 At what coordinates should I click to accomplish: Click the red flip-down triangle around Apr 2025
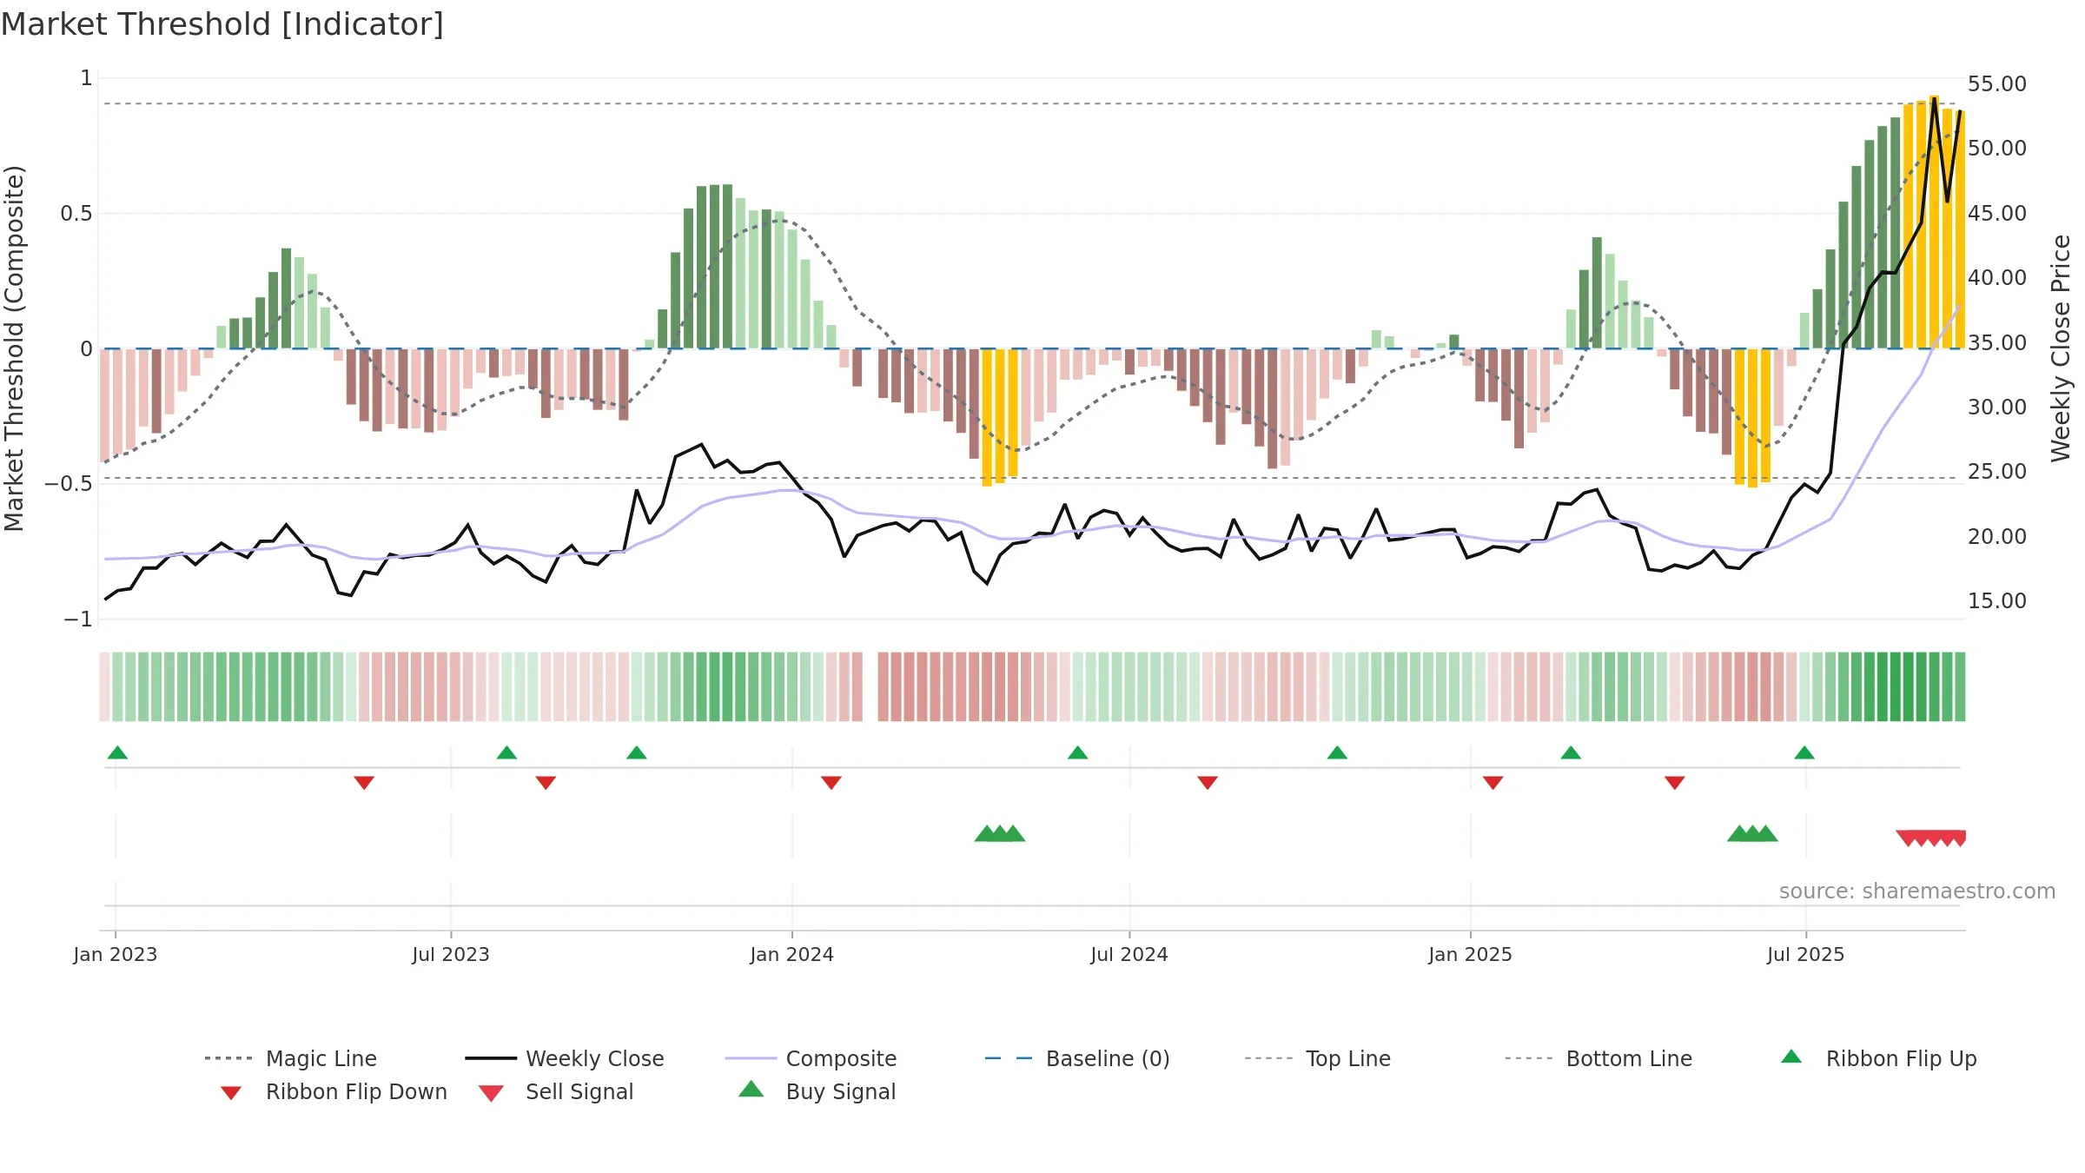click(1675, 783)
